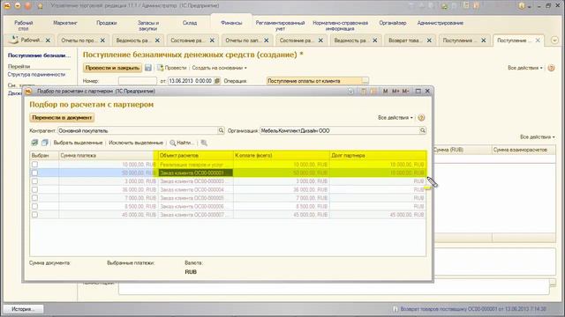Click the favorites star icon in title bar
The image size is (565, 317).
[x=40, y=6]
